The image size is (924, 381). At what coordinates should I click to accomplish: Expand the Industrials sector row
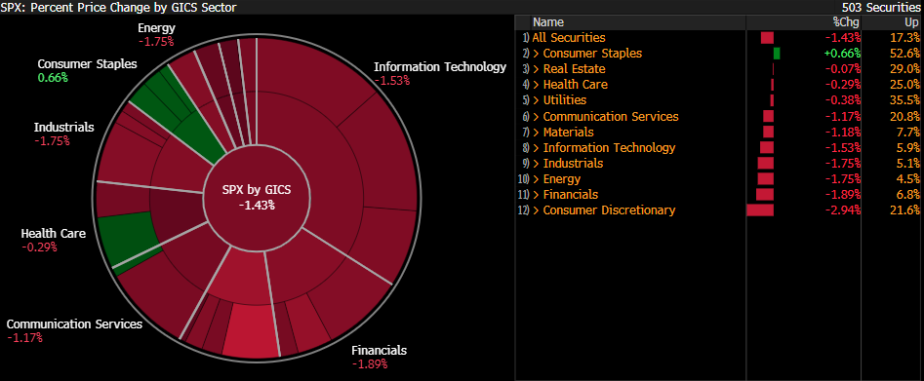(536, 163)
